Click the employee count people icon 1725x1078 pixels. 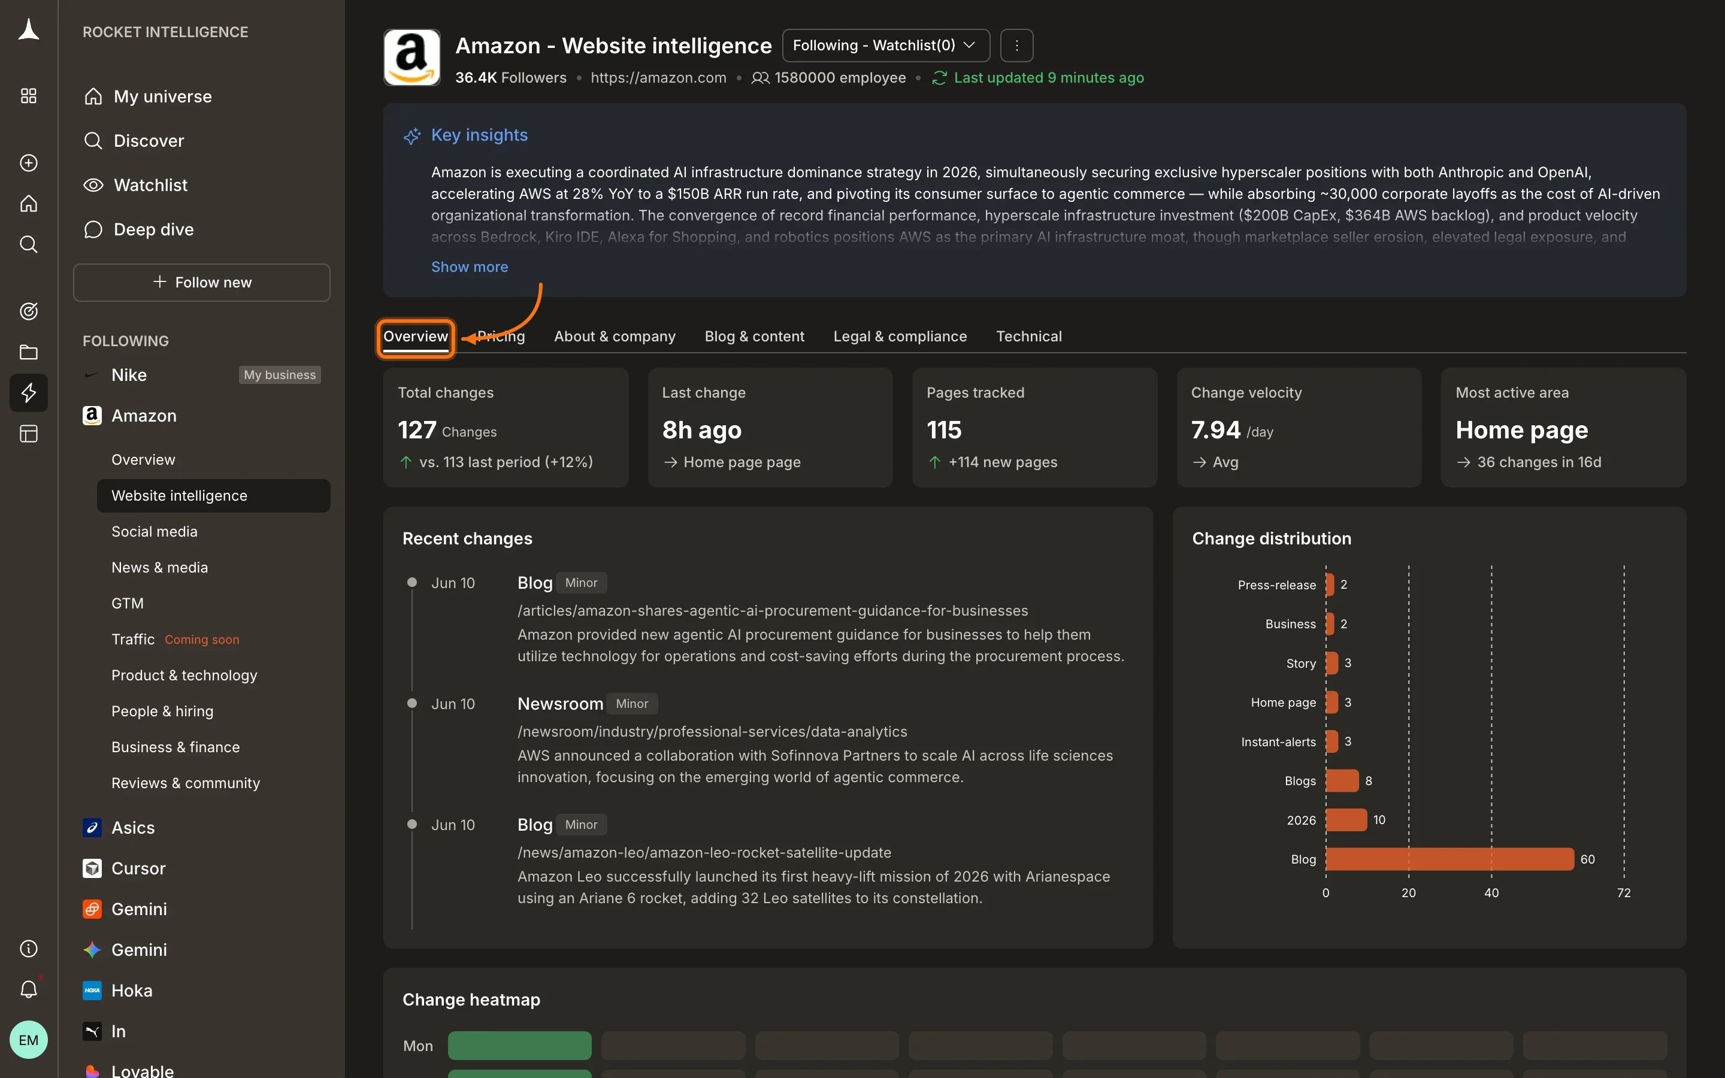pos(761,78)
